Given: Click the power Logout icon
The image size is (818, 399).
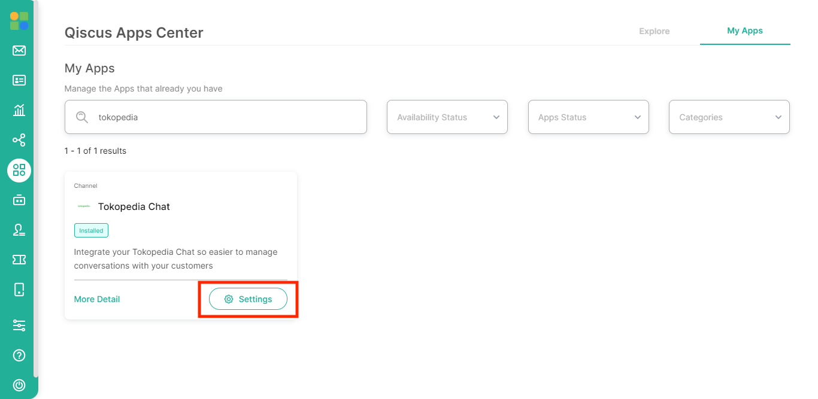Looking at the screenshot, I should point(19,385).
